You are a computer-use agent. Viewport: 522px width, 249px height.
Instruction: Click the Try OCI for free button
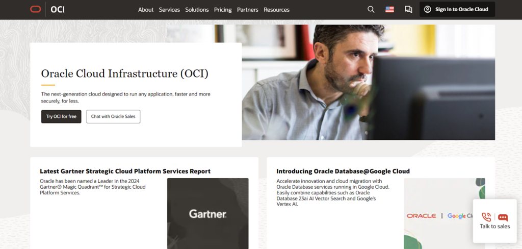(x=61, y=117)
